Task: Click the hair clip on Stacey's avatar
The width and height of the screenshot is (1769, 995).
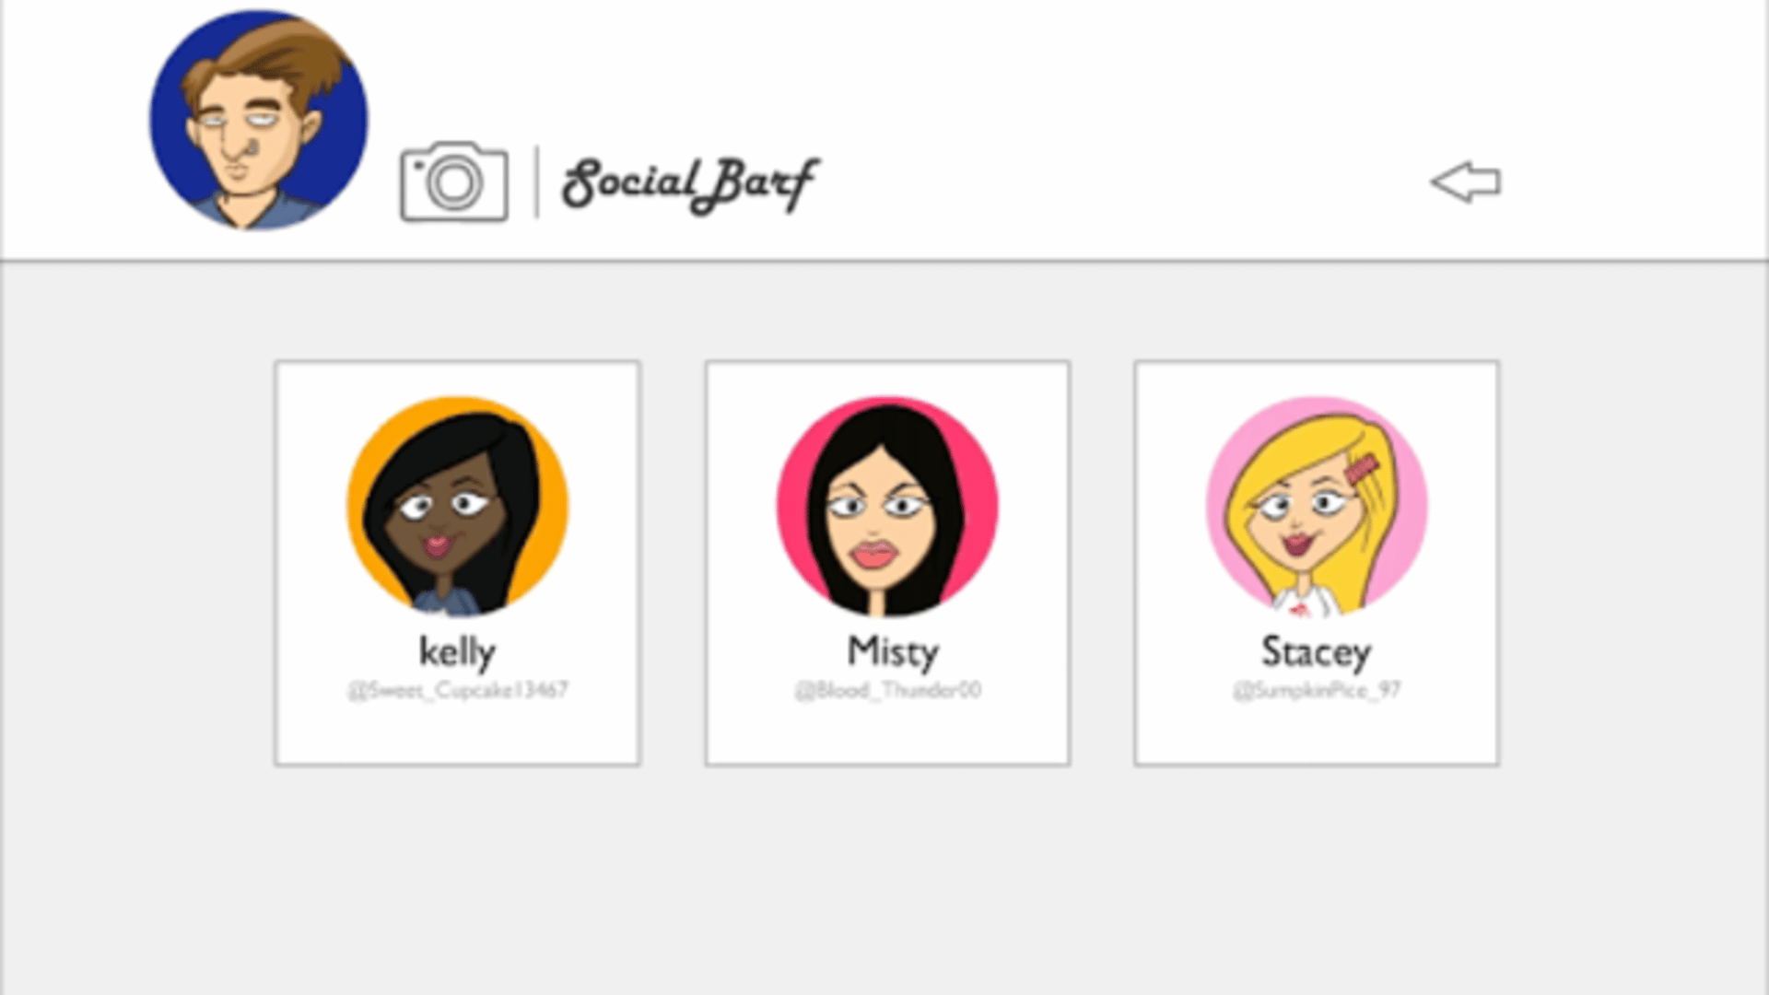Action: [x=1361, y=470]
